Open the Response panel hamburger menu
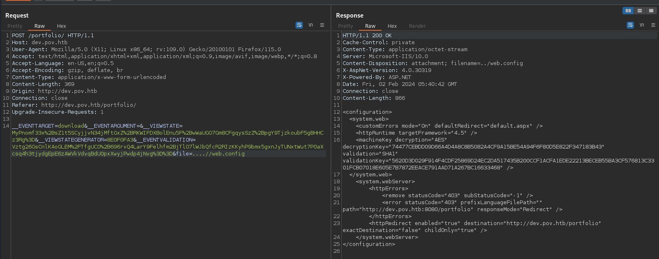659x259 pixels. (653, 25)
